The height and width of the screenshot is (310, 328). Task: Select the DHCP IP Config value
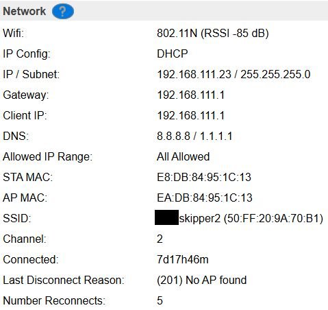click(x=173, y=53)
